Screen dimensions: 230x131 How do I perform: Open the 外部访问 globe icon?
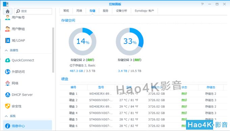click(7, 72)
